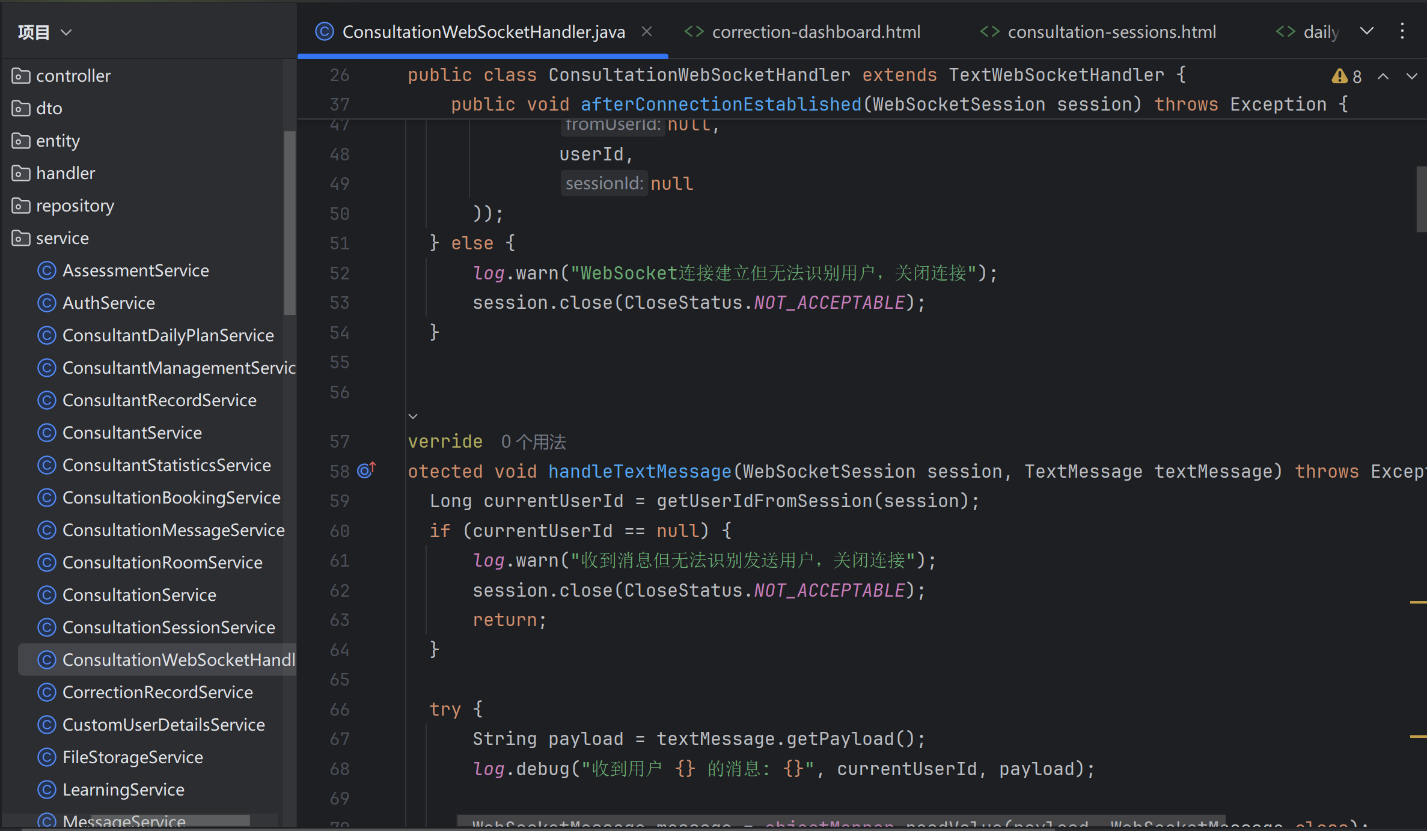Open the editor tabs more-options menu
This screenshot has height=831, width=1427.
tap(1402, 31)
